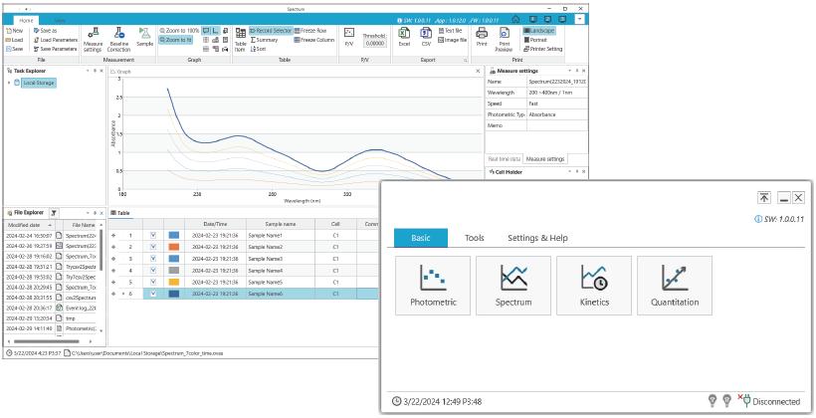Switch to the Real time data tab

504,159
